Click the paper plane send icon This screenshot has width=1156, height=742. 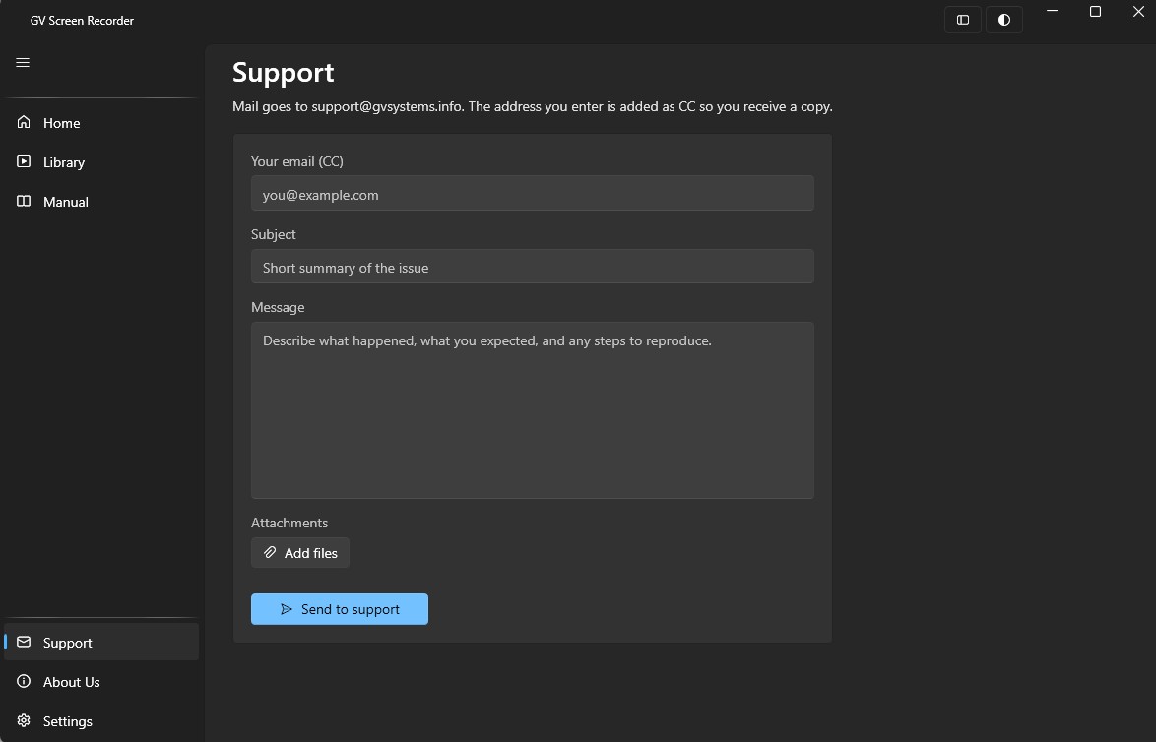click(287, 609)
